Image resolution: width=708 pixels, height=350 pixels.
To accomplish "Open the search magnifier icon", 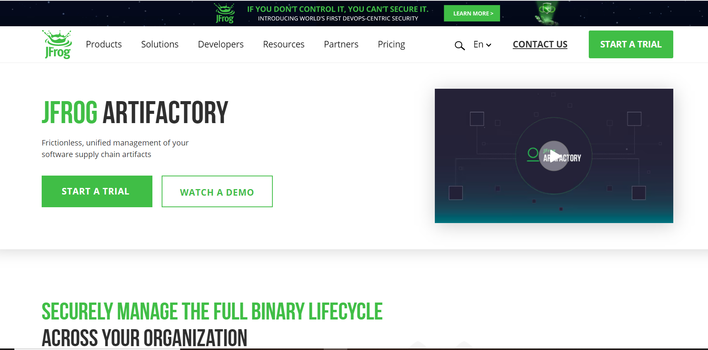I will [x=460, y=46].
